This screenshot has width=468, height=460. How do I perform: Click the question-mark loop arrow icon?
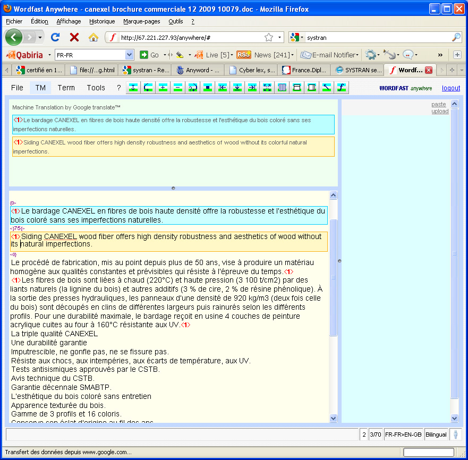click(x=193, y=88)
